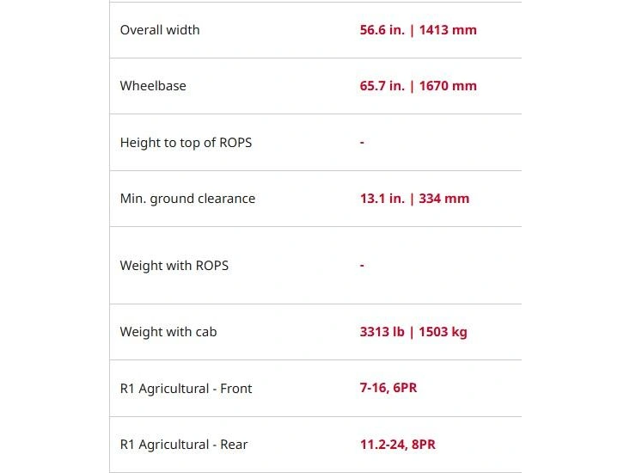Viewport: 630px width, 473px height.
Task: Select the '11.2-24, 8PR' rear tire value
Action: coord(397,445)
